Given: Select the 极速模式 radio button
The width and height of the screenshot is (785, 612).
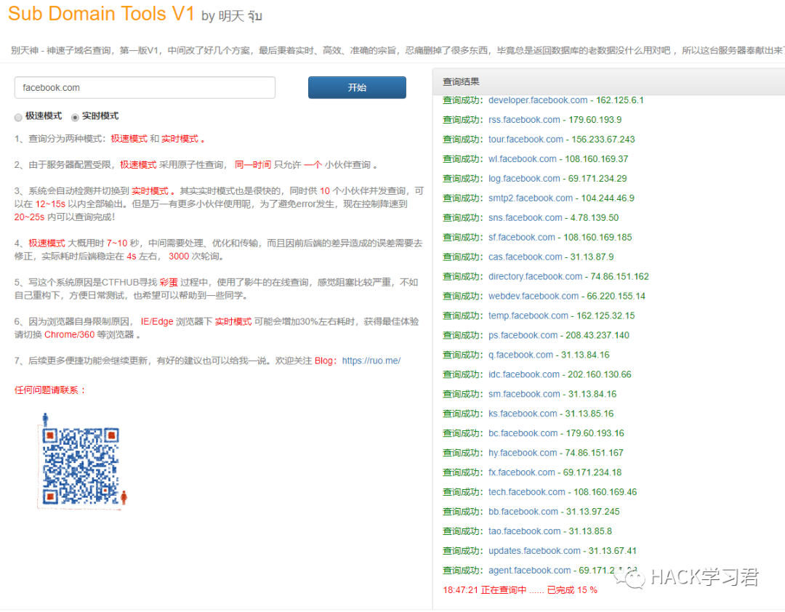Looking at the screenshot, I should (x=18, y=117).
